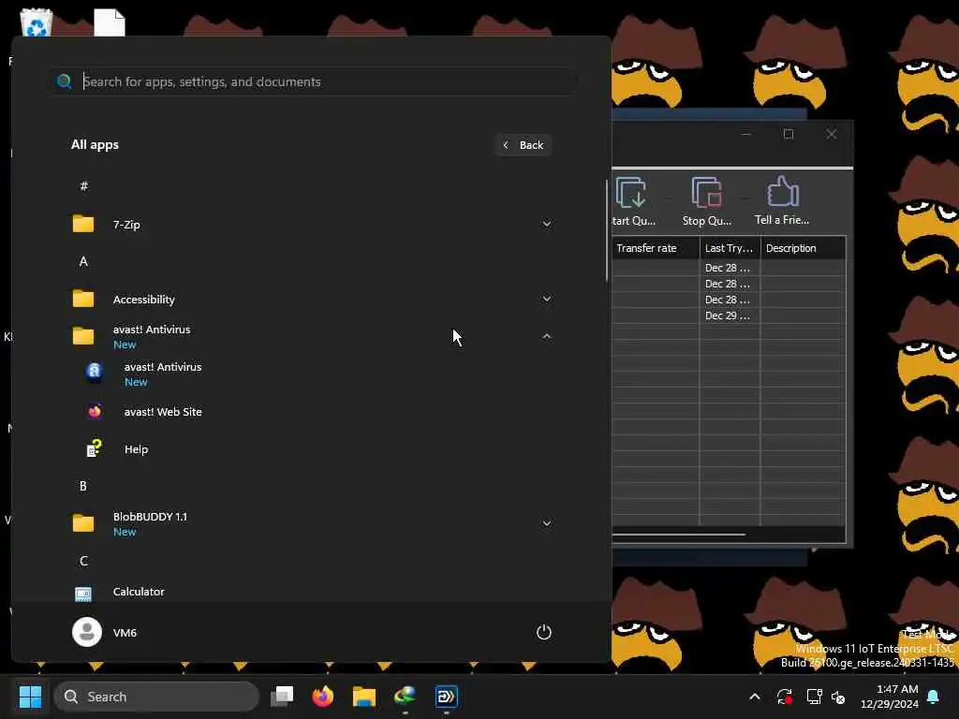Screen dimensions: 959x719
Task: Open the clock showing 1:47 AM
Action: (890, 697)
